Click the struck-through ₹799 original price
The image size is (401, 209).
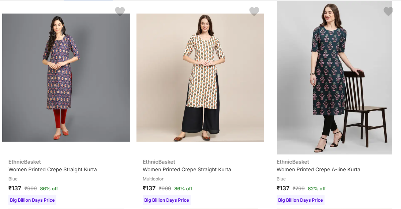point(299,189)
